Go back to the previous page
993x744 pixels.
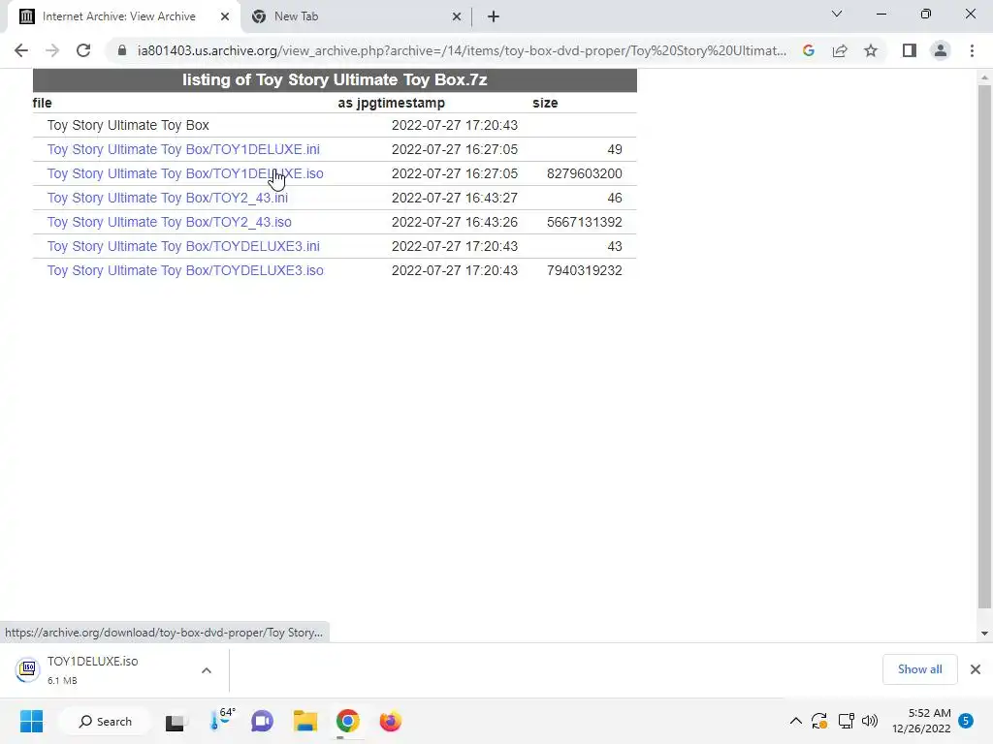tap(21, 50)
